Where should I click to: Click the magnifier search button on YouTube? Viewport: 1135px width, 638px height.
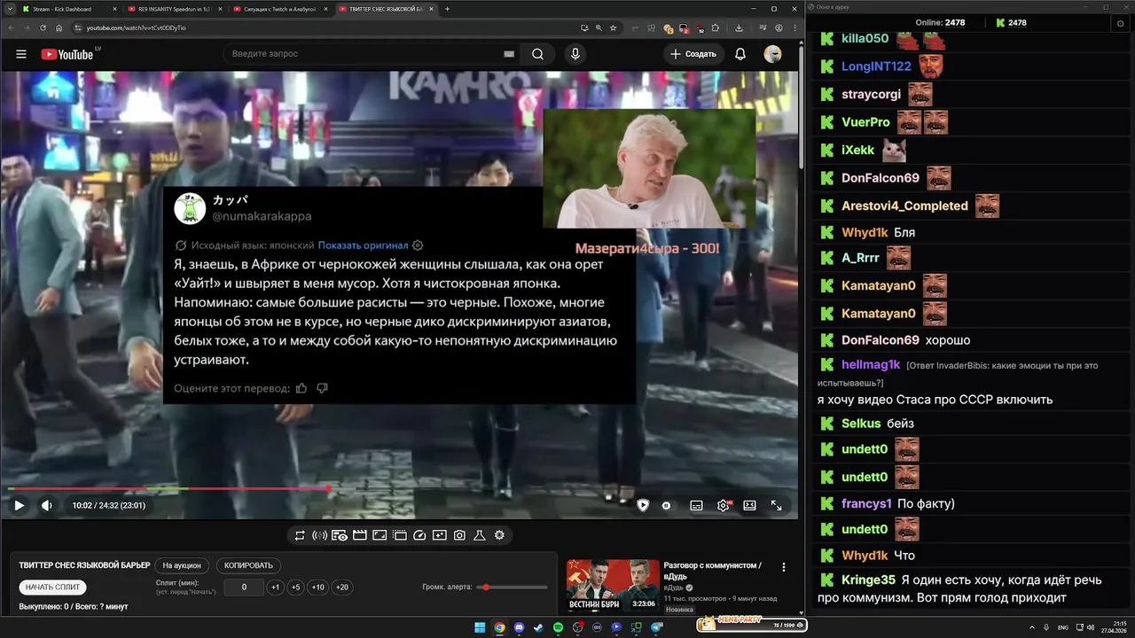pos(537,54)
